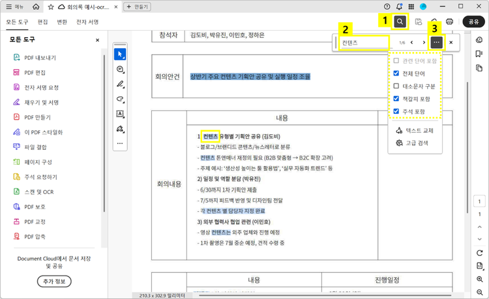Image resolution: width=489 pixels, height=299 pixels.
Task: Select the comment bubble tool
Action: [x=120, y=69]
